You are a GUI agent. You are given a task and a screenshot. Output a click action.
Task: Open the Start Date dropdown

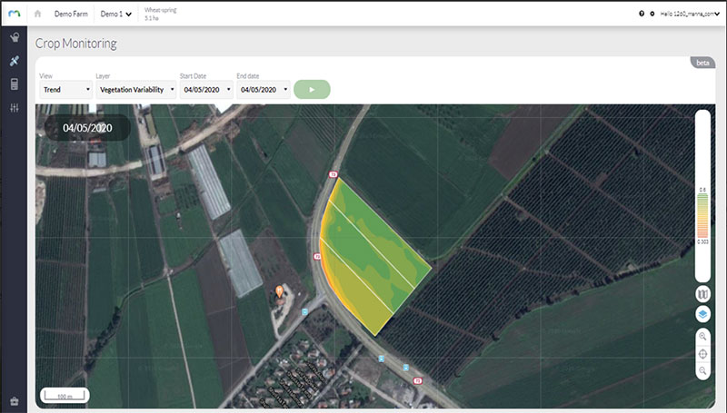tap(204, 90)
